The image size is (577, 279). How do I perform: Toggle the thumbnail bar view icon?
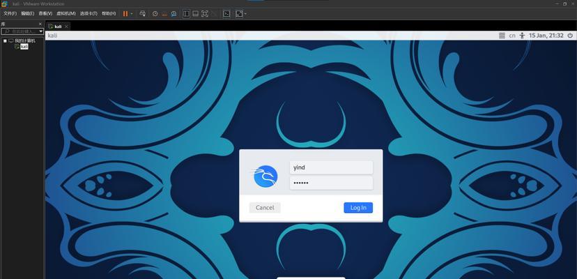point(195,14)
